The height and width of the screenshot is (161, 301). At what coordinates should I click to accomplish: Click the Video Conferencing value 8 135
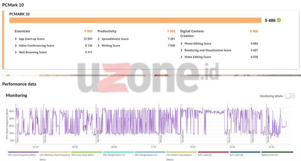[x=89, y=45]
